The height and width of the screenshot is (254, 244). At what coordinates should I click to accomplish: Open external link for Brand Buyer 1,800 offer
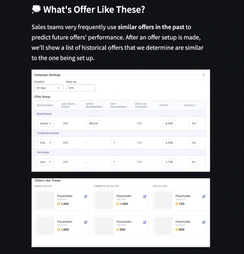(86, 196)
